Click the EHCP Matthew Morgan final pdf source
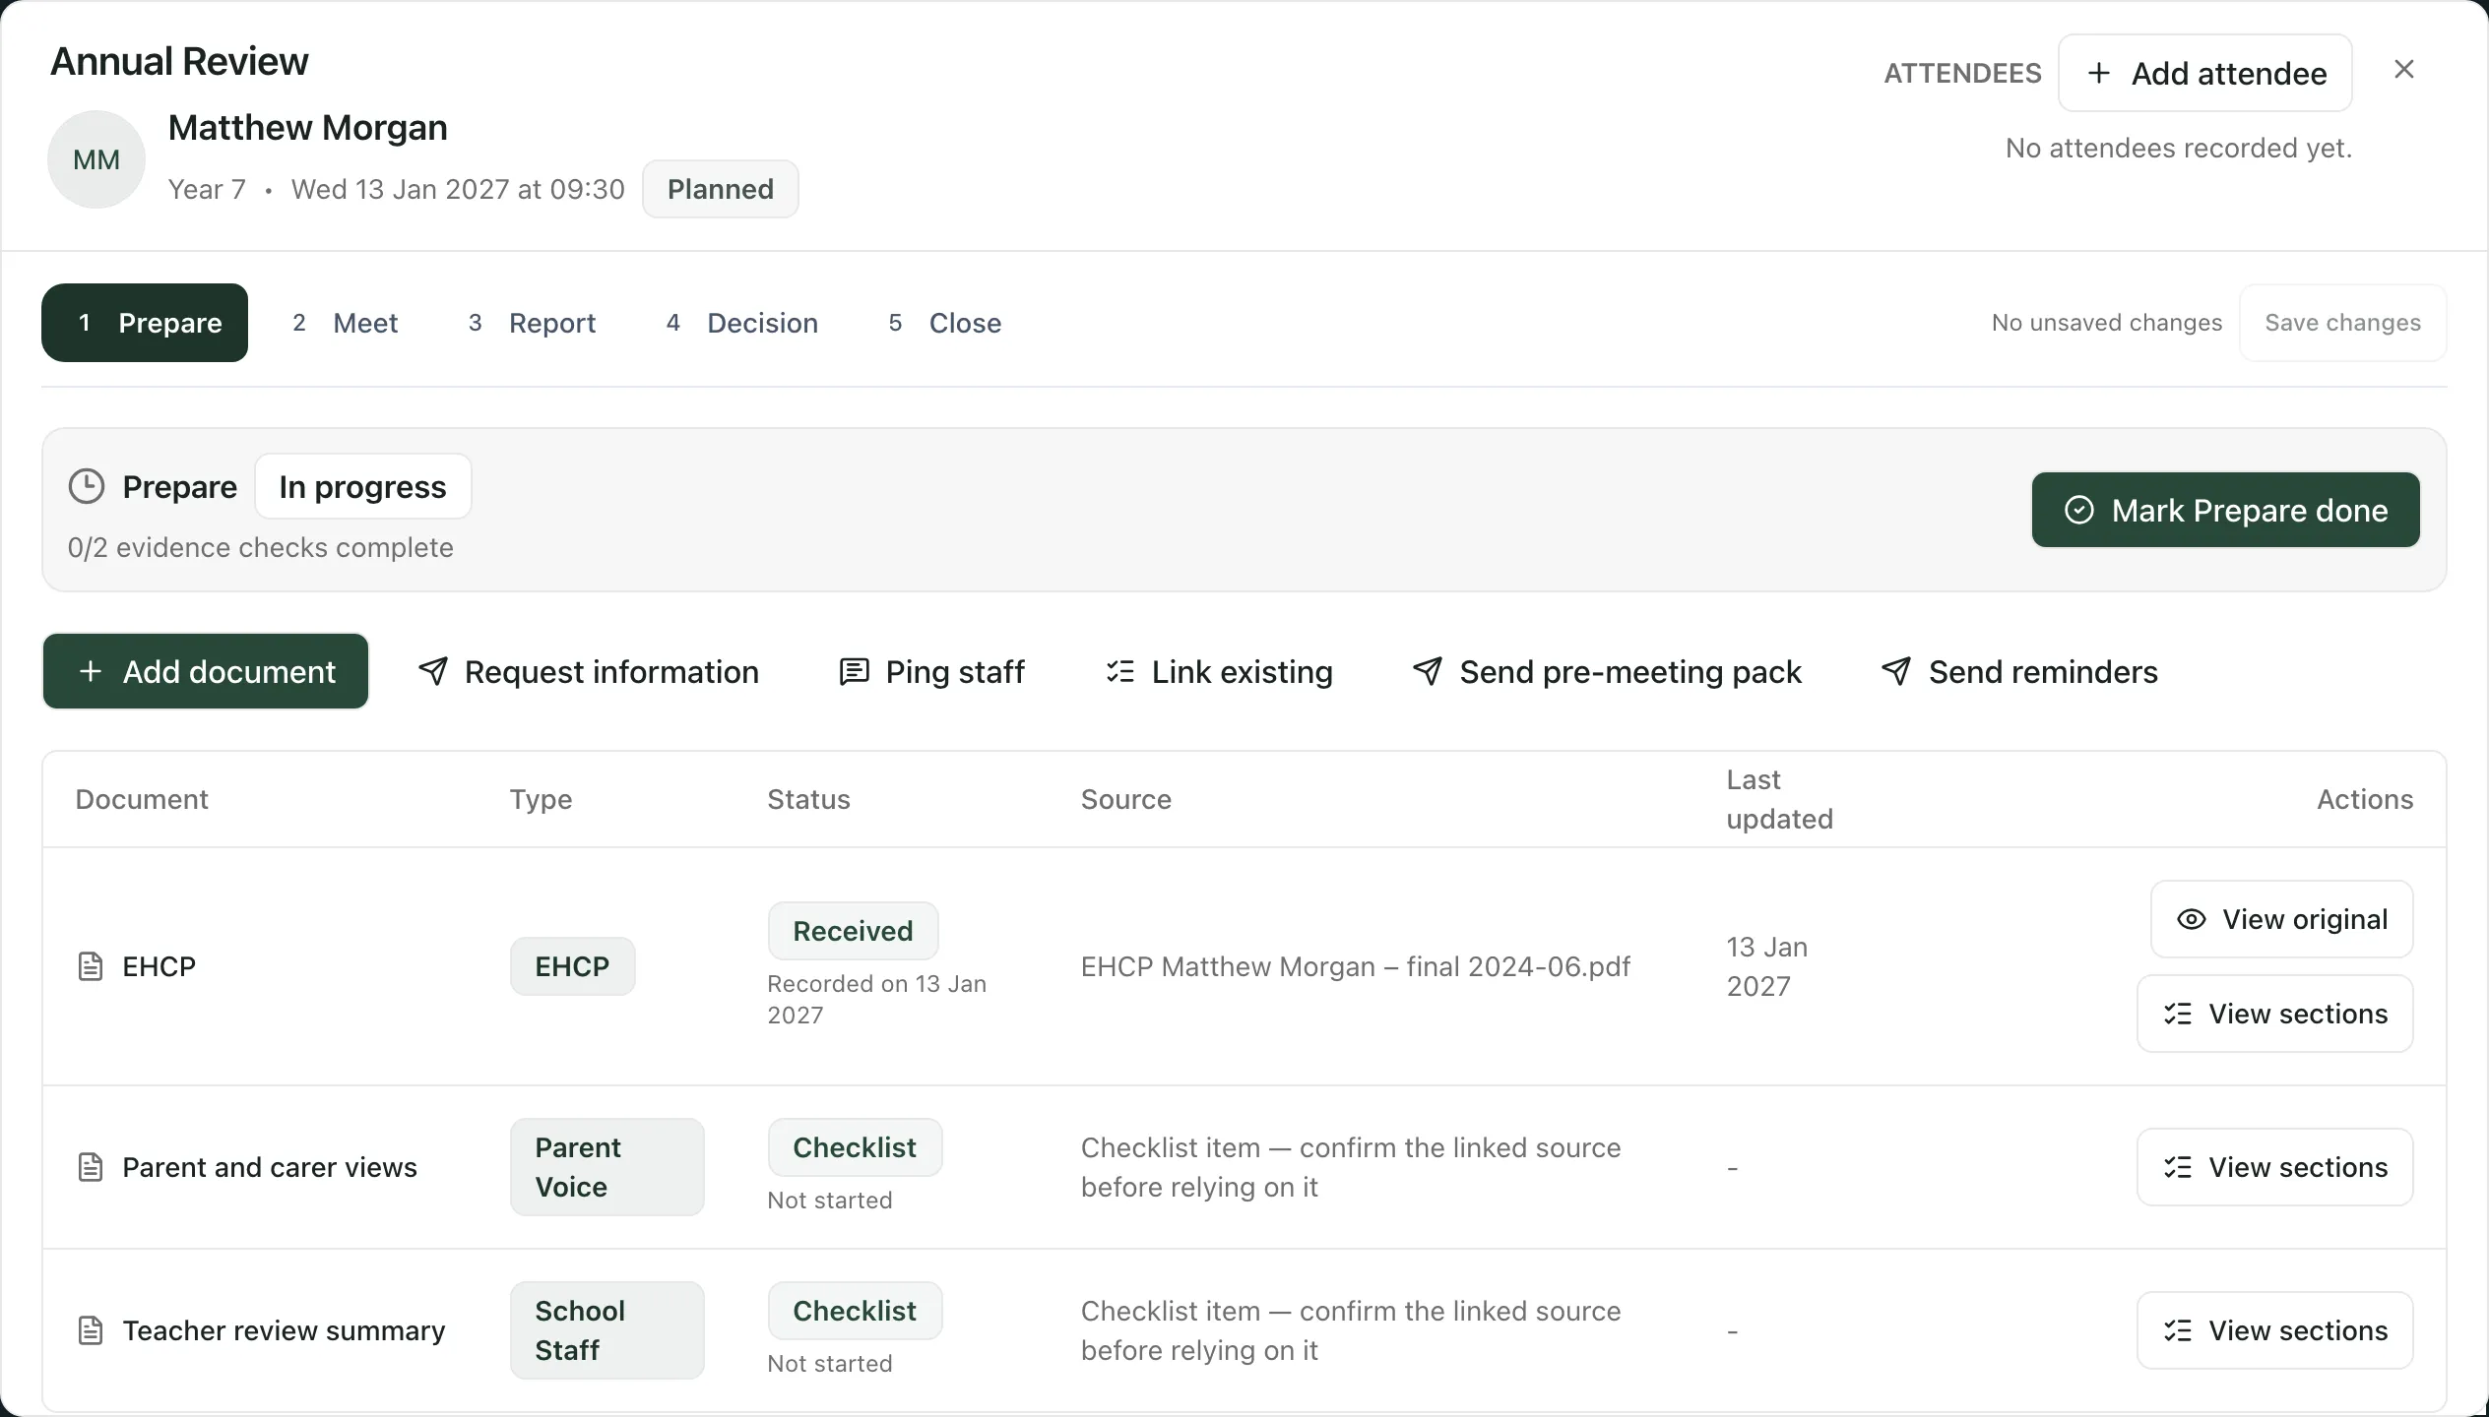Image resolution: width=2489 pixels, height=1417 pixels. click(x=1356, y=966)
